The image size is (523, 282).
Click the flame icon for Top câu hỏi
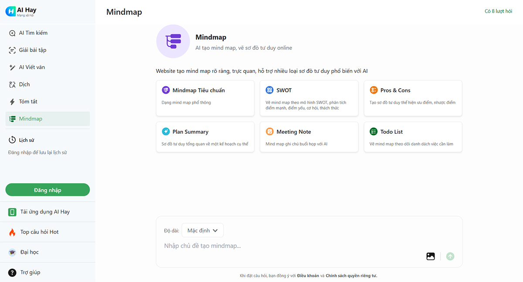pos(12,232)
